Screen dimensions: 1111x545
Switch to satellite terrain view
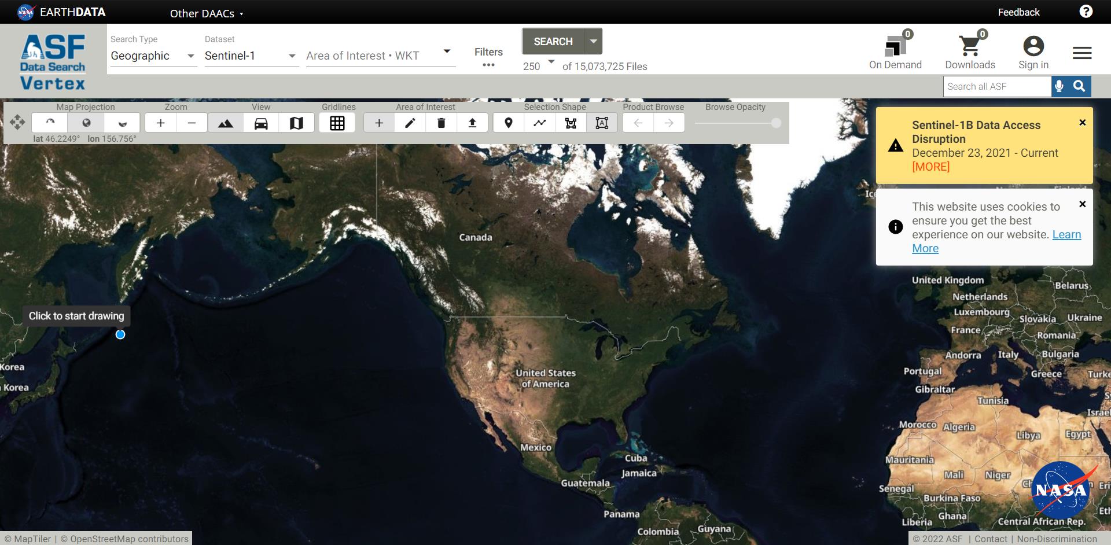226,123
